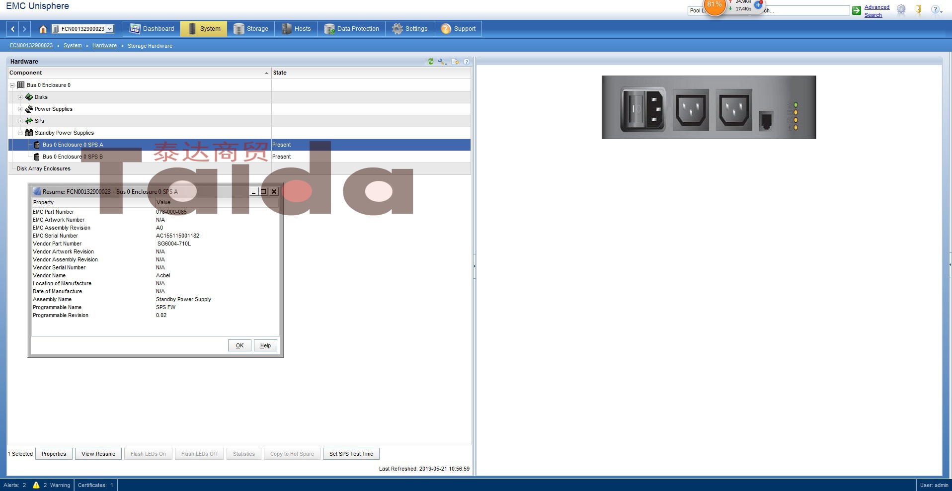Minimize the Resume dialog
The height and width of the screenshot is (491, 952).
click(x=253, y=192)
